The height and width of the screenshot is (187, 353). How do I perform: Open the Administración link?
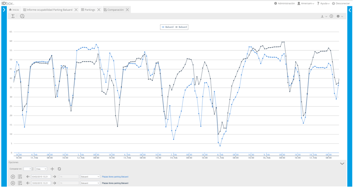tap(284, 4)
